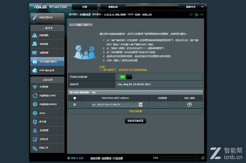The width and height of the screenshot is (246, 163).
Task: Open the ASUS_5G SSID link
Action: click(147, 15)
